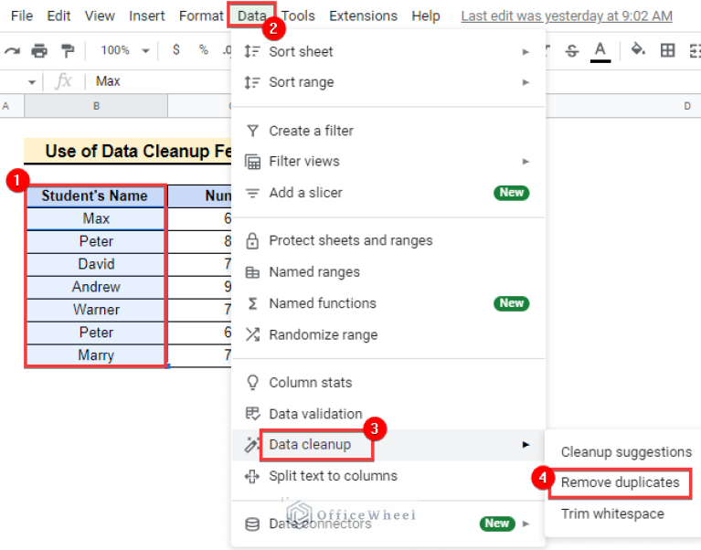Select the paint format tool
This screenshot has height=550, width=701.
67,50
